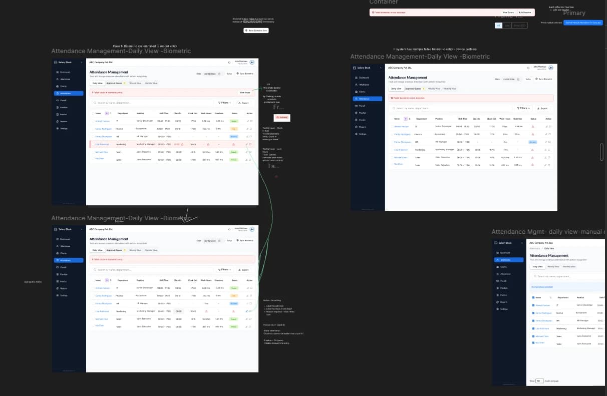Viewport: 607px width, 396px height.
Task: Click Dashboard icon in lower-left biometric frame sidebar
Action: pyautogui.click(x=57, y=239)
